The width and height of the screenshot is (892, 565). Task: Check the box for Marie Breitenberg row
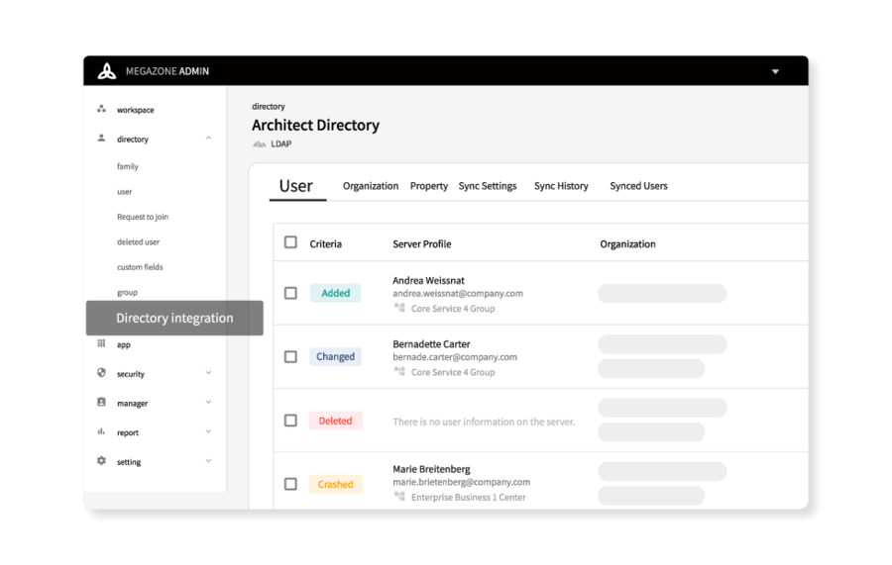pyautogui.click(x=290, y=484)
